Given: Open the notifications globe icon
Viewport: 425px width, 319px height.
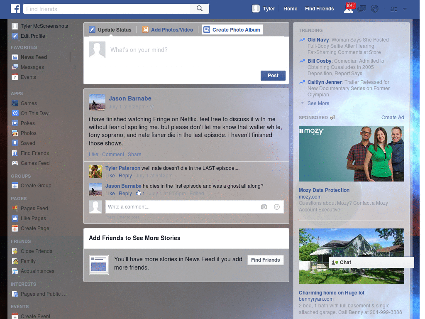Looking at the screenshot, I should pos(375,9).
